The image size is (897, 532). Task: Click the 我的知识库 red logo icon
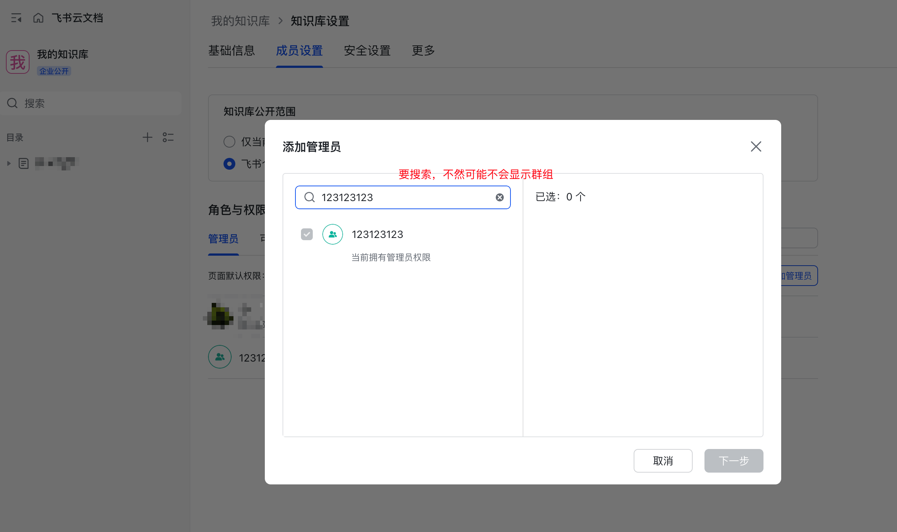(x=18, y=62)
